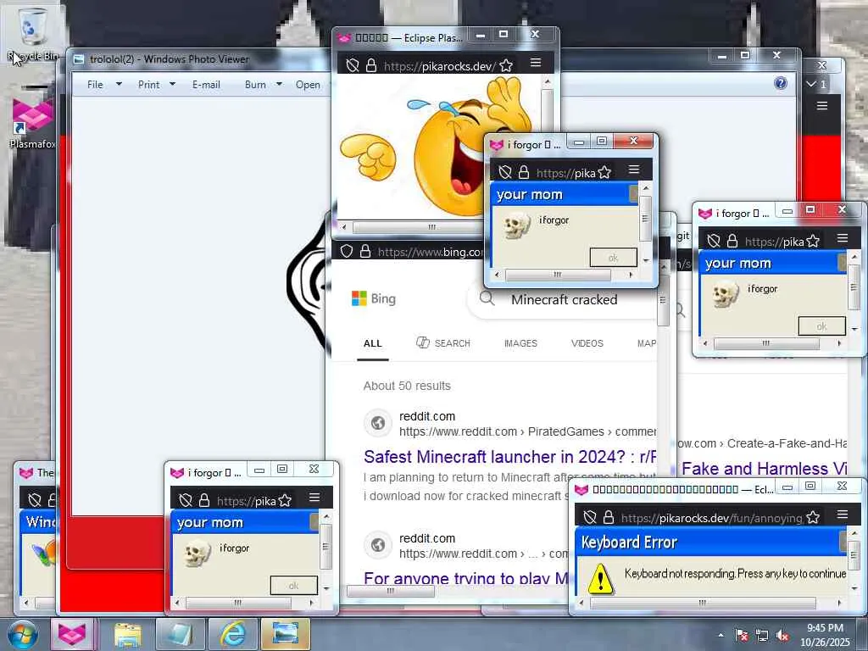
Task: Click horizontal scrollbar in Keyboard Error window
Action: point(703,603)
